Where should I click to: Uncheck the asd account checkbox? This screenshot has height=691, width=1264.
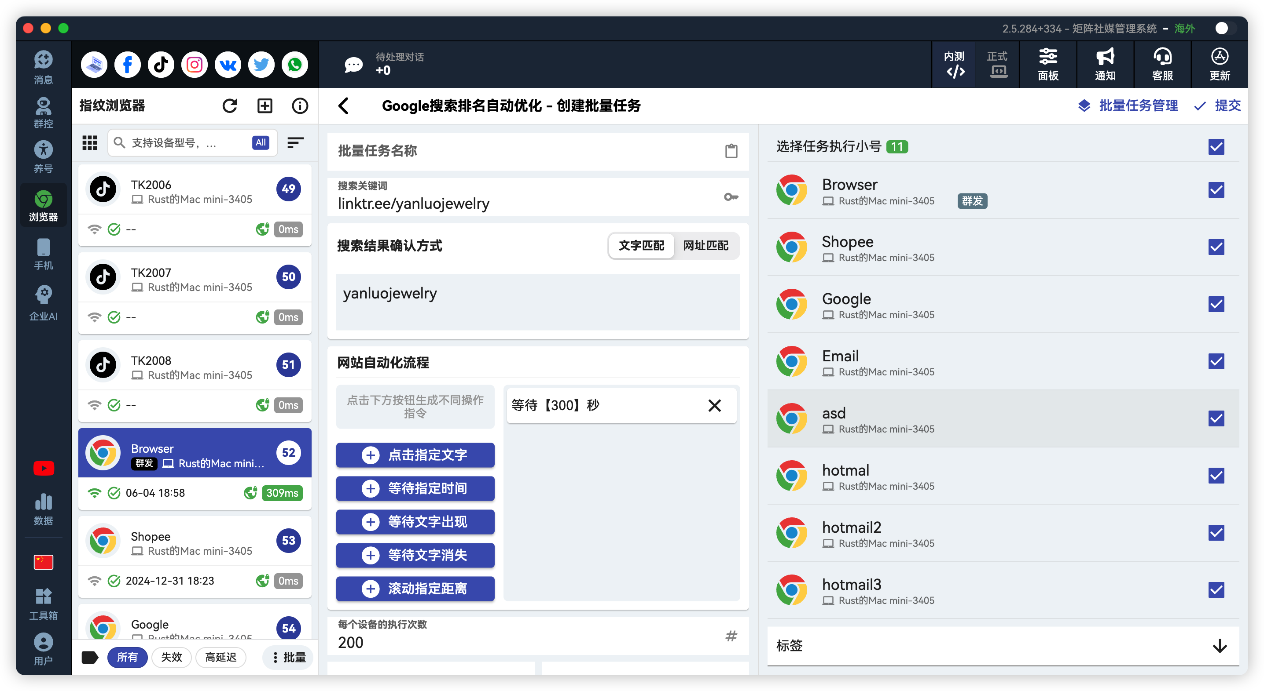pos(1216,418)
